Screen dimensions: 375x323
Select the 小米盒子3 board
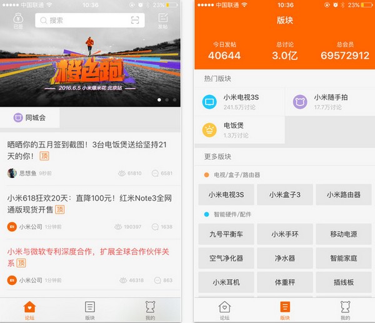[x=285, y=195]
